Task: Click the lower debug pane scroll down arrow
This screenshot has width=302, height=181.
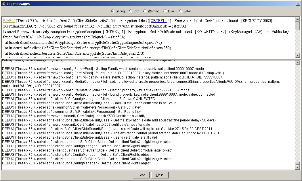Action: [x=298, y=167]
